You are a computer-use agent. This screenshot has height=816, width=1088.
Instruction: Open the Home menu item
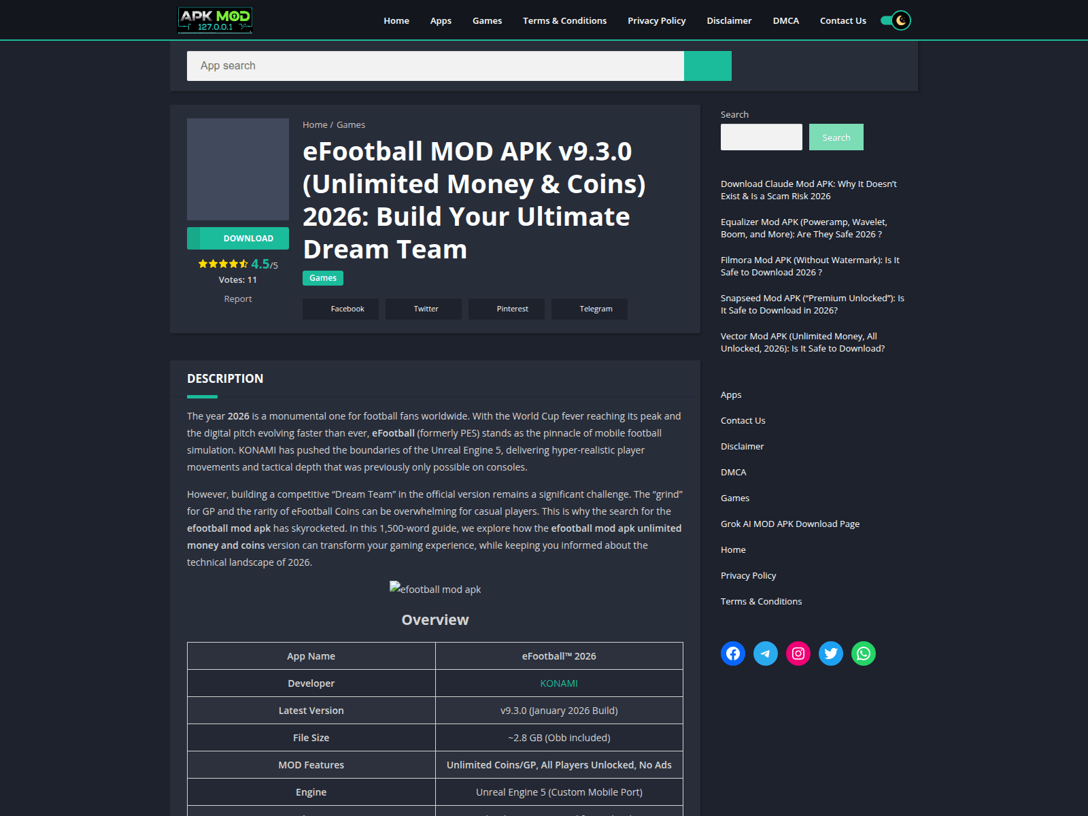click(x=396, y=20)
